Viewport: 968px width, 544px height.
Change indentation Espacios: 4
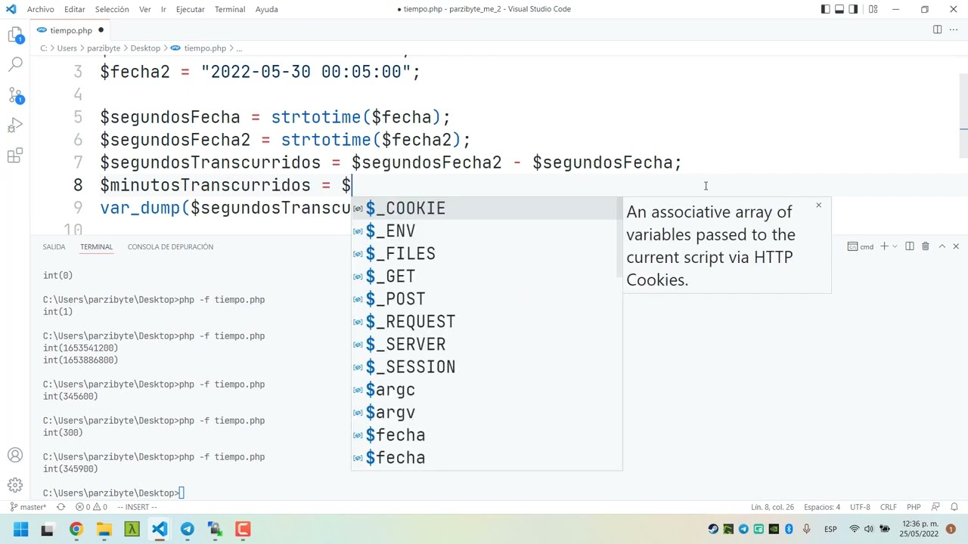[822, 507]
